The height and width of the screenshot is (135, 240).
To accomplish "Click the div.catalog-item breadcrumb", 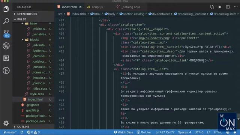I will pos(223,14).
